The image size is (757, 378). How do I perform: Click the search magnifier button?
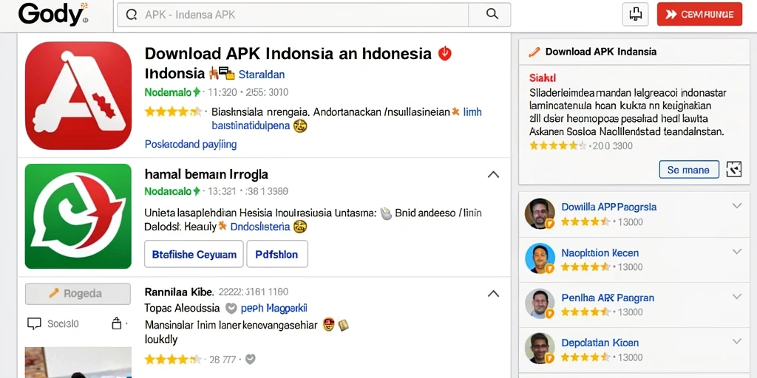coord(492,15)
